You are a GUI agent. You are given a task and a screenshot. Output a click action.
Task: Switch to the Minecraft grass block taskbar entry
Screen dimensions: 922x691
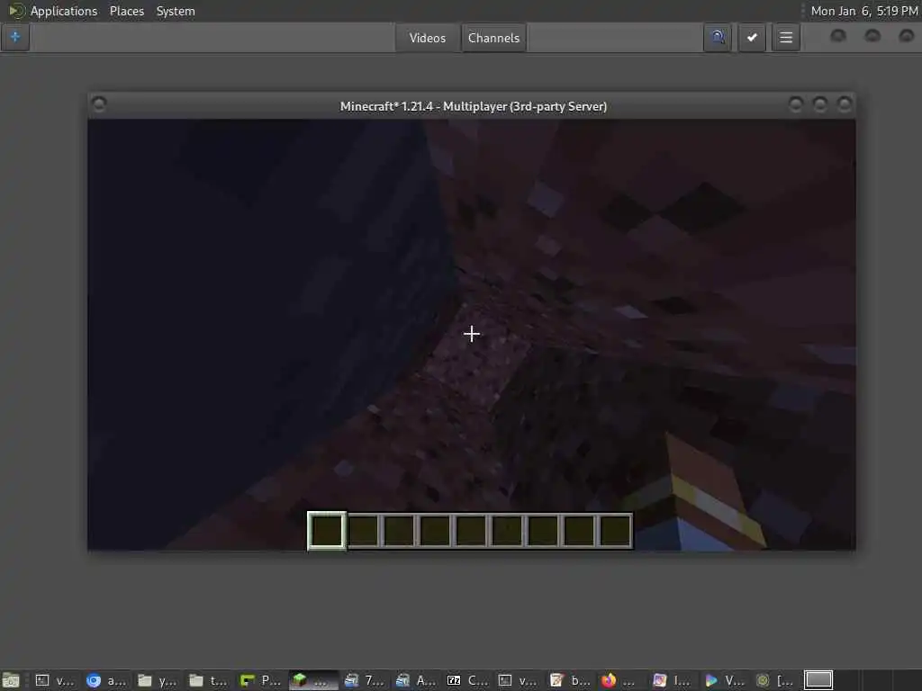312,680
